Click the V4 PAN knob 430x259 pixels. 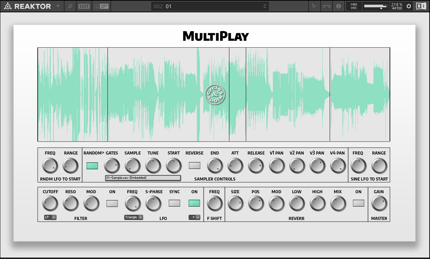(338, 166)
